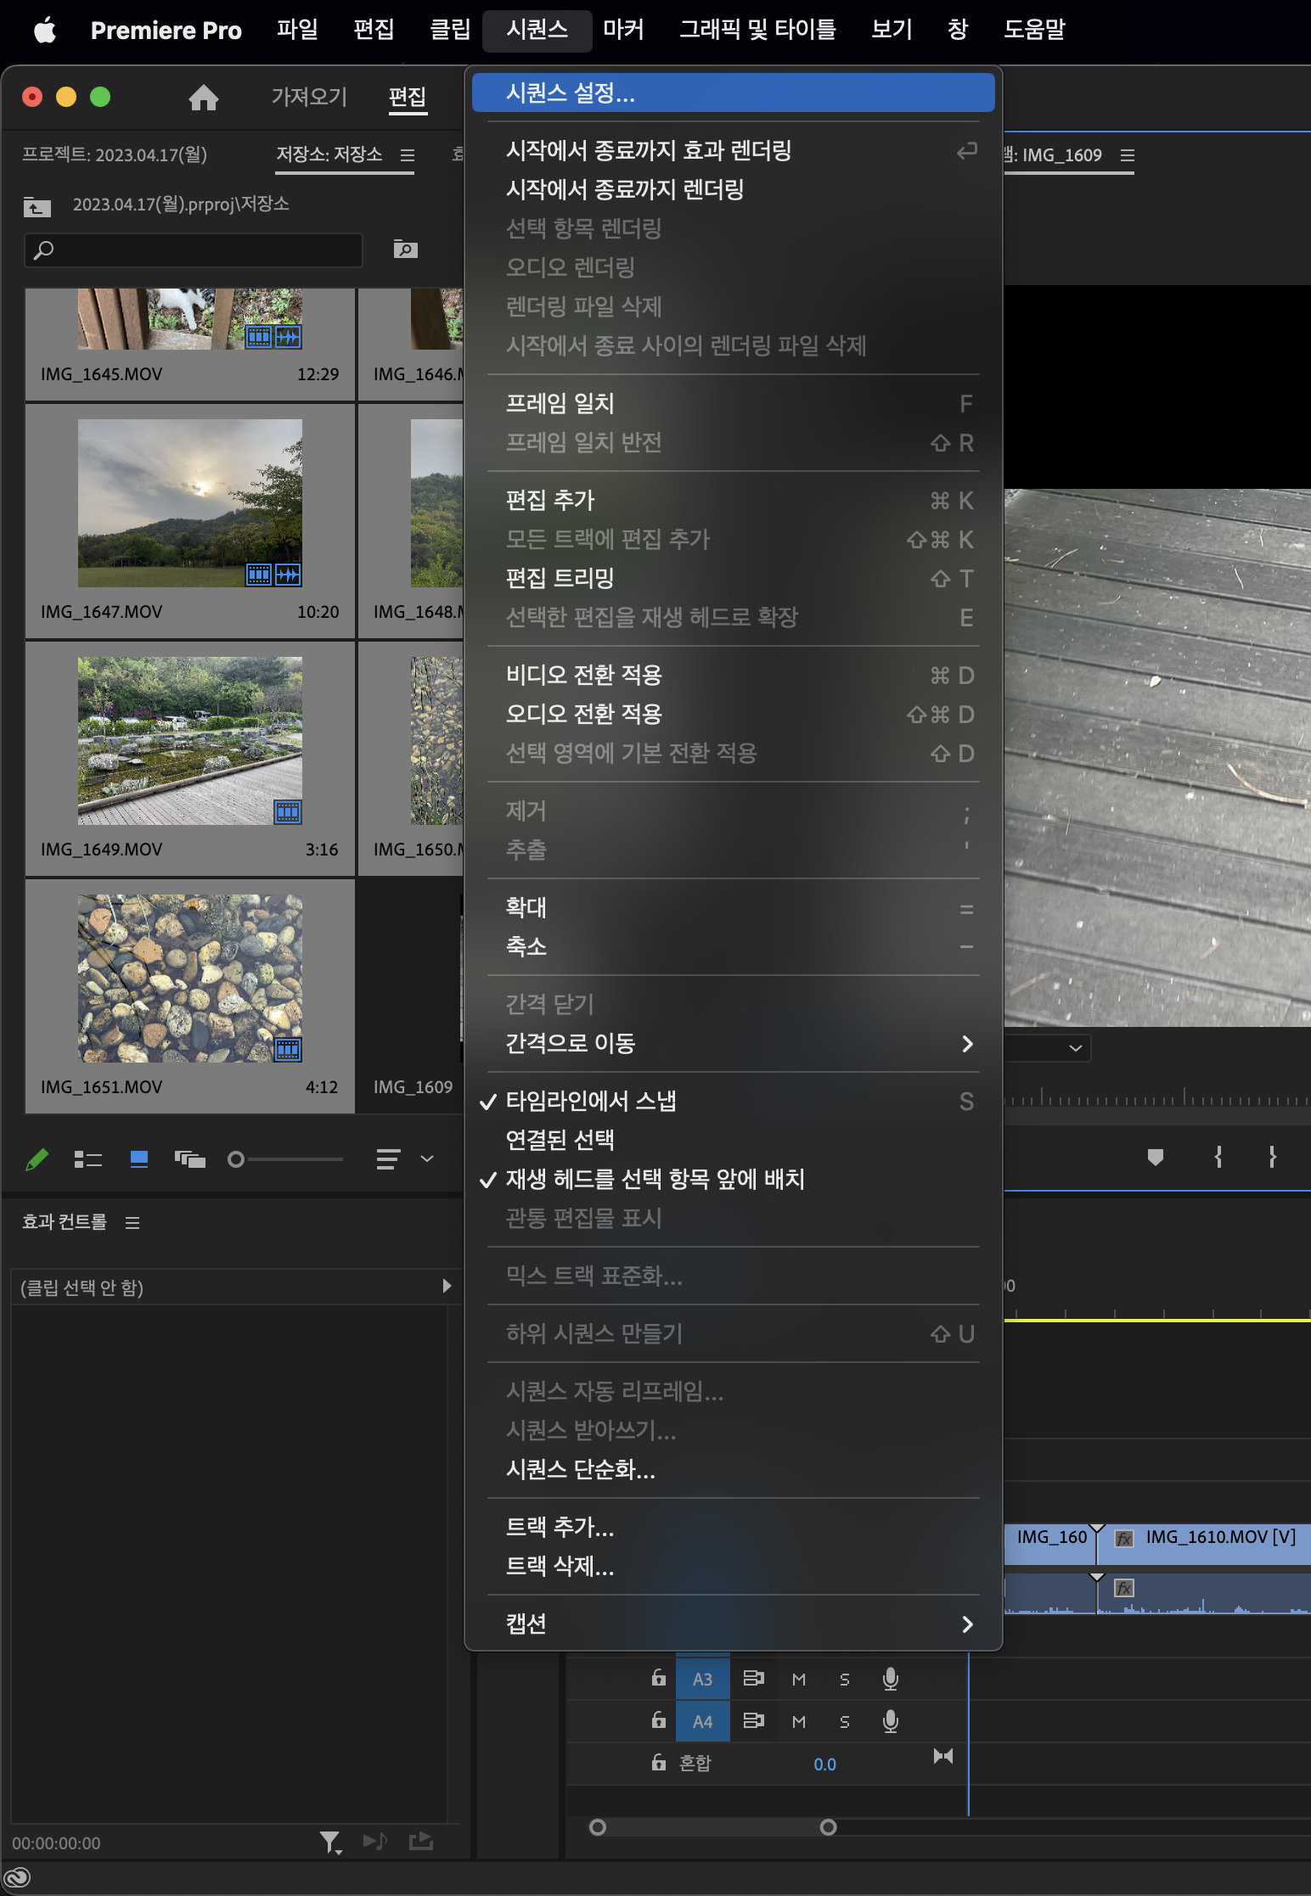Expand the 캡션 submenu
This screenshot has height=1896, width=1311.
pos(734,1624)
